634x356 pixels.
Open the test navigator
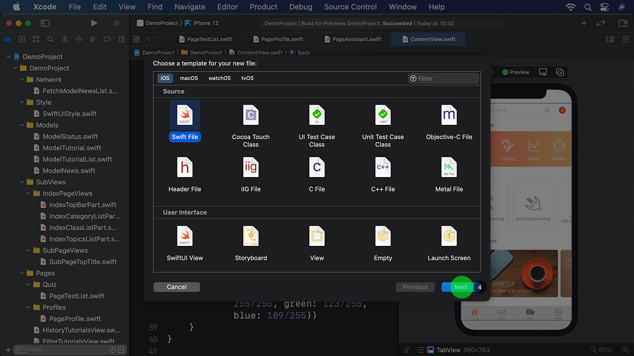coord(79,39)
